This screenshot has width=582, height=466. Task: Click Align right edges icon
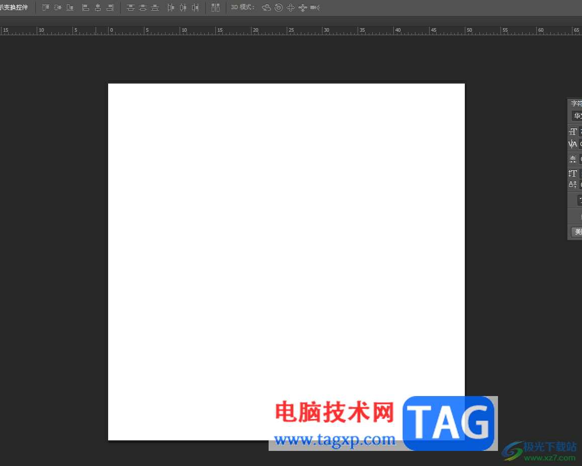tap(110, 8)
